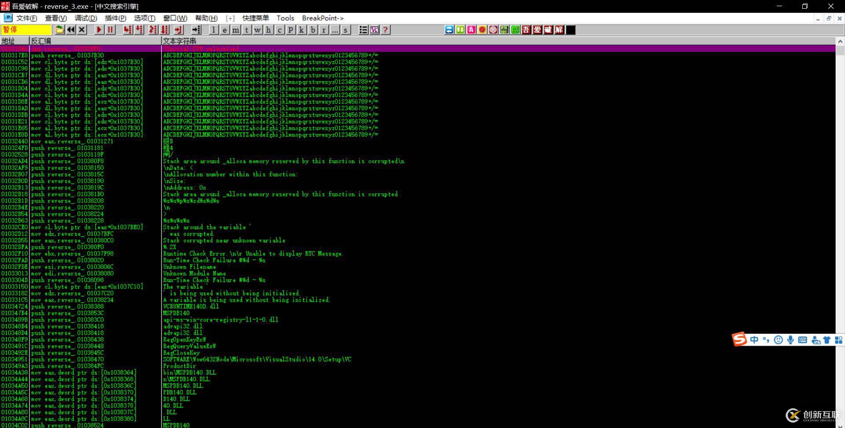The width and height of the screenshot is (845, 428).
Task: Click the green window plugin icon
Action: [515, 30]
